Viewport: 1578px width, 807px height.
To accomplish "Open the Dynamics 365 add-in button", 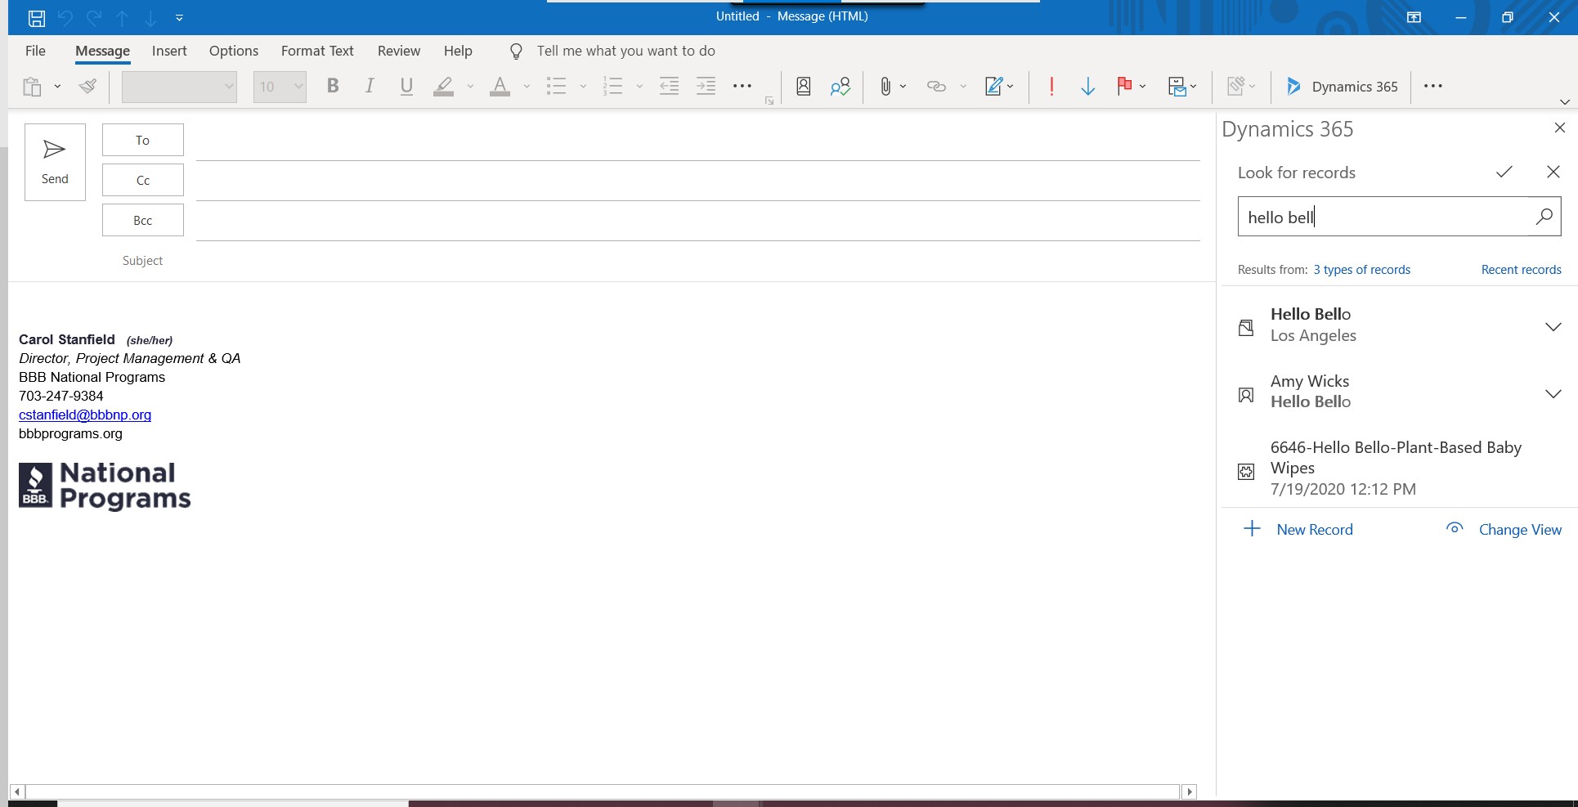I will pyautogui.click(x=1342, y=87).
